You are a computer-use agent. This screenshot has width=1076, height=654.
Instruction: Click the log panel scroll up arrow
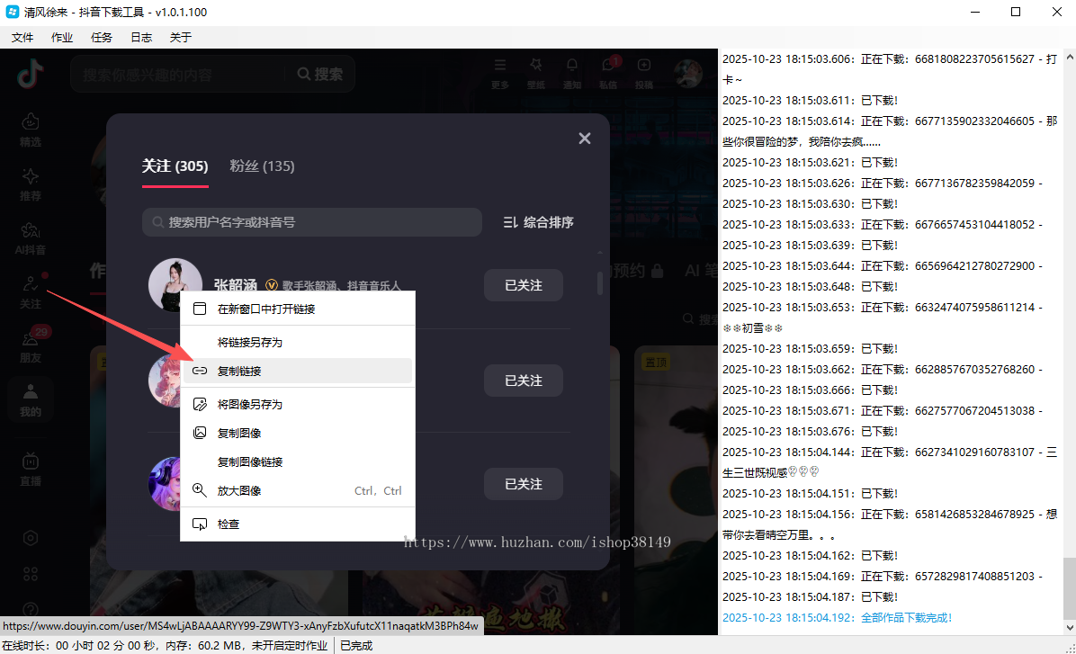1069,58
